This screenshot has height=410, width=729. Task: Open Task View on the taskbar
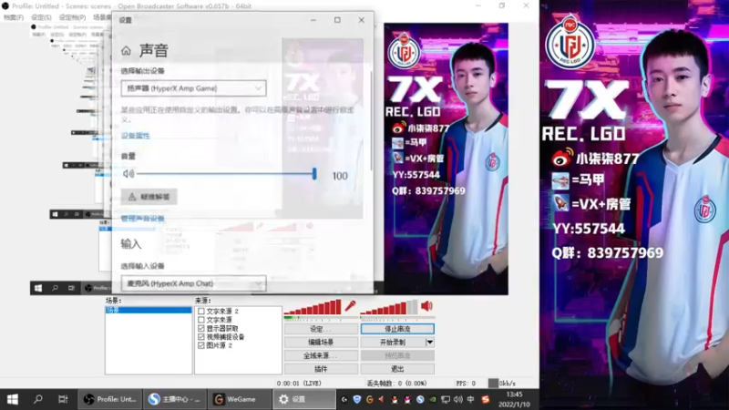(x=63, y=399)
